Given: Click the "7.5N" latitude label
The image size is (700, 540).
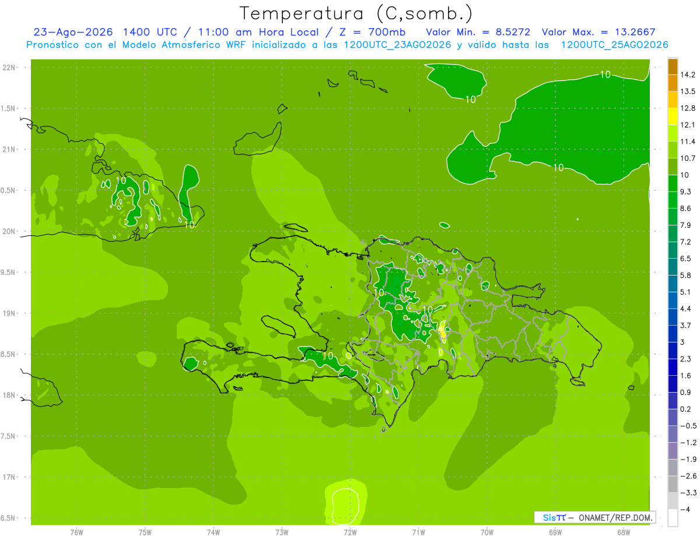Looking at the screenshot, I should (x=9, y=436).
